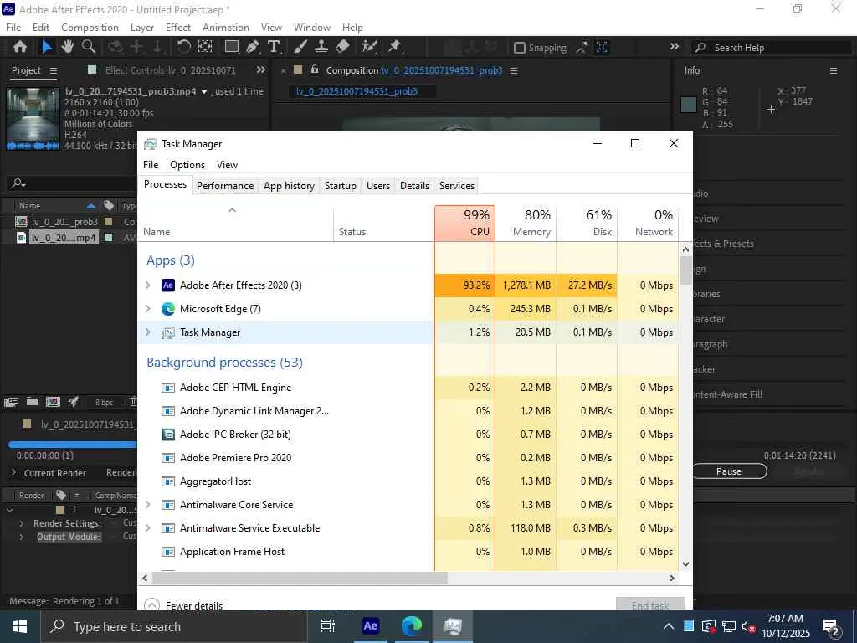Image resolution: width=857 pixels, height=643 pixels.
Task: Sort processes by CPU column
Action: 465,223
